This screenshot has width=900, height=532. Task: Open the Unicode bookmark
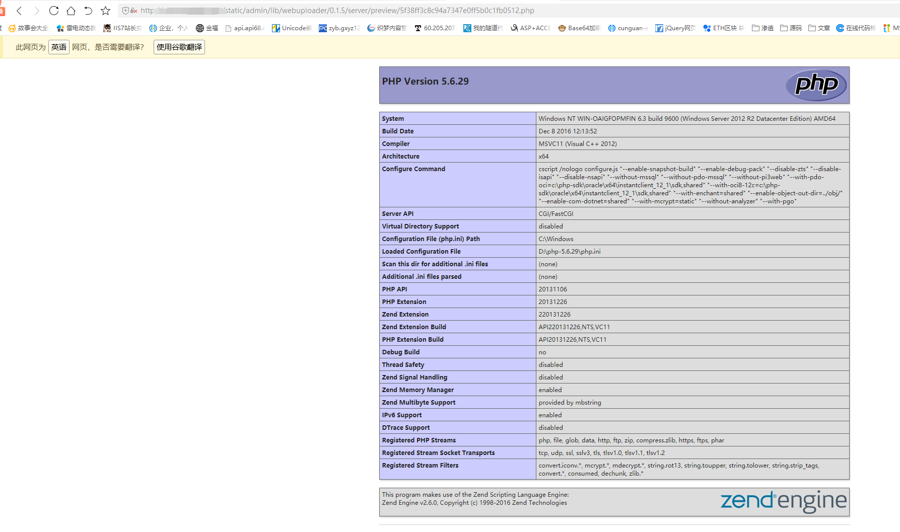[x=292, y=28]
